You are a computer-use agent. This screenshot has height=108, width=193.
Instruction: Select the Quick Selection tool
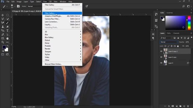tap(7, 19)
